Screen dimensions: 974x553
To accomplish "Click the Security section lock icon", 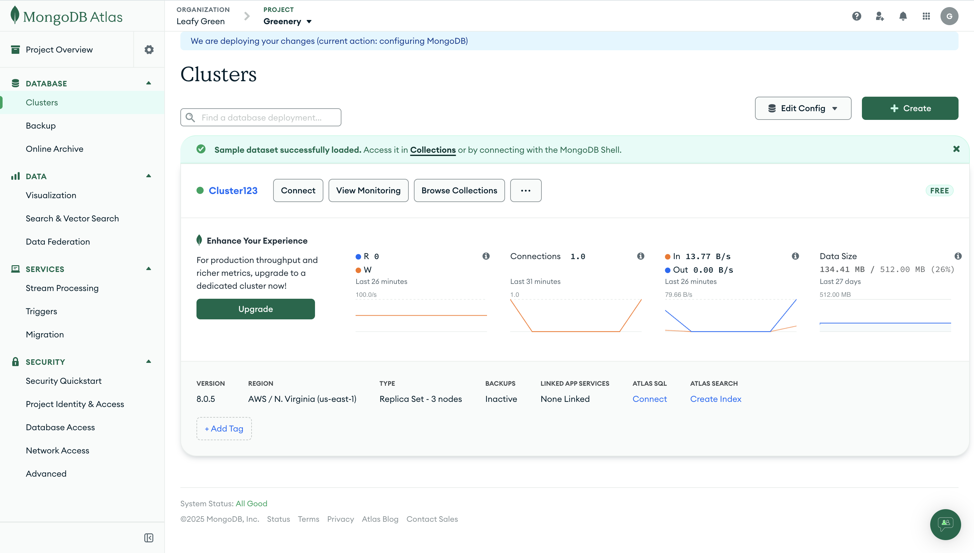I will [15, 362].
